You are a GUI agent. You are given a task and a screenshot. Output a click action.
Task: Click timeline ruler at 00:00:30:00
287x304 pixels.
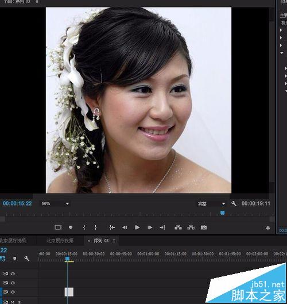[94, 254]
